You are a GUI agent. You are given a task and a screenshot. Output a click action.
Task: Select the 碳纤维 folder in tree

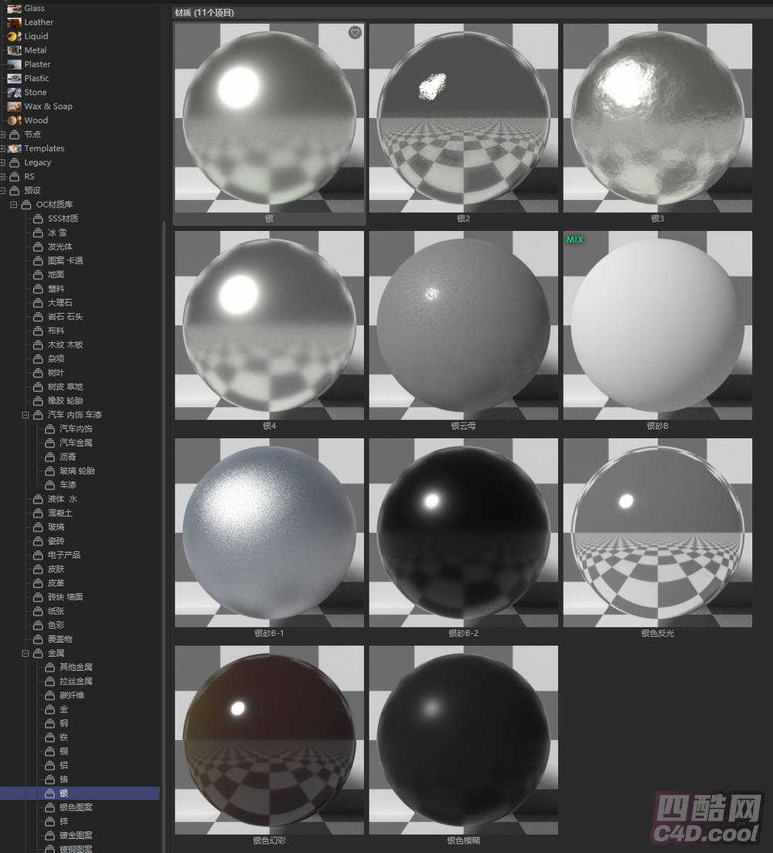click(x=72, y=695)
